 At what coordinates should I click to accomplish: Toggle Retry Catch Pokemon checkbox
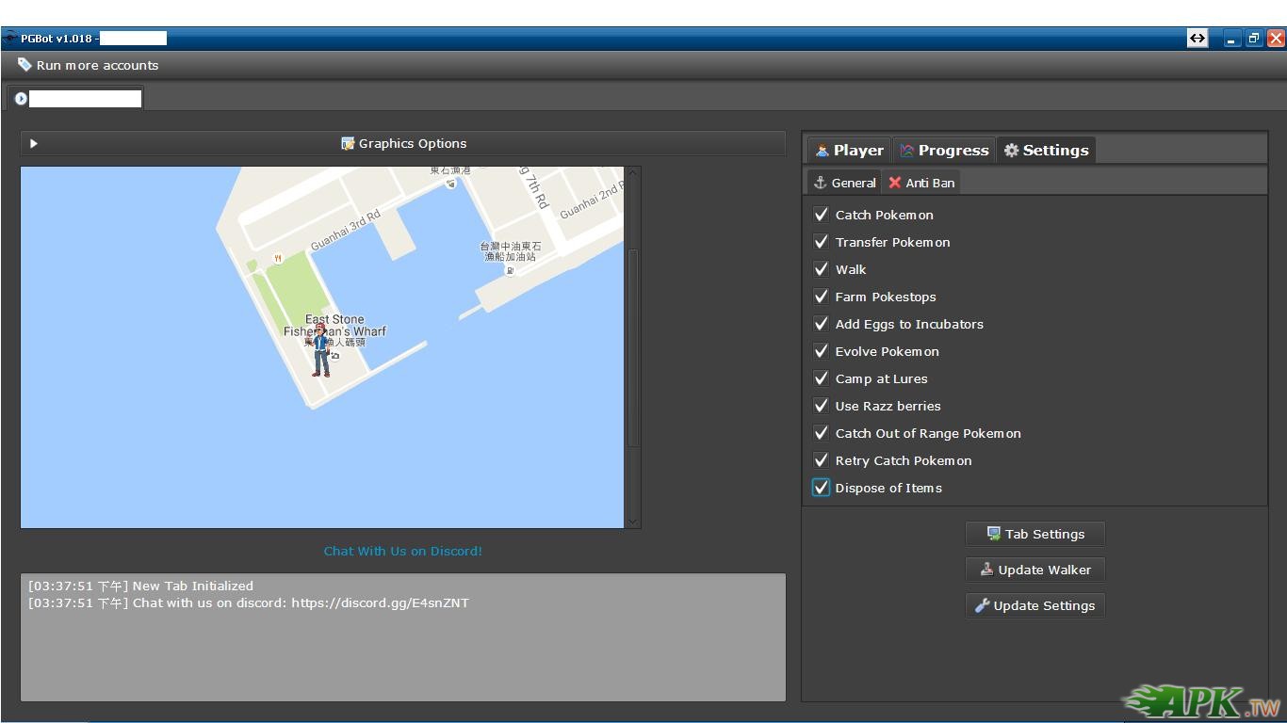click(x=822, y=460)
